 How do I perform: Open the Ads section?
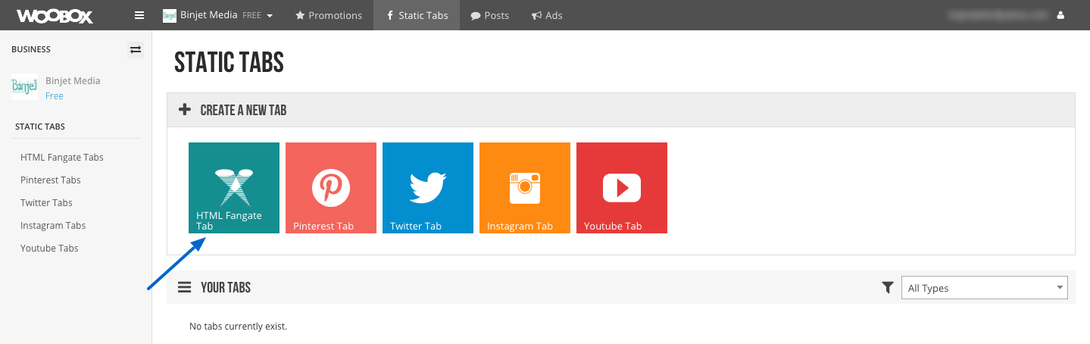point(547,15)
